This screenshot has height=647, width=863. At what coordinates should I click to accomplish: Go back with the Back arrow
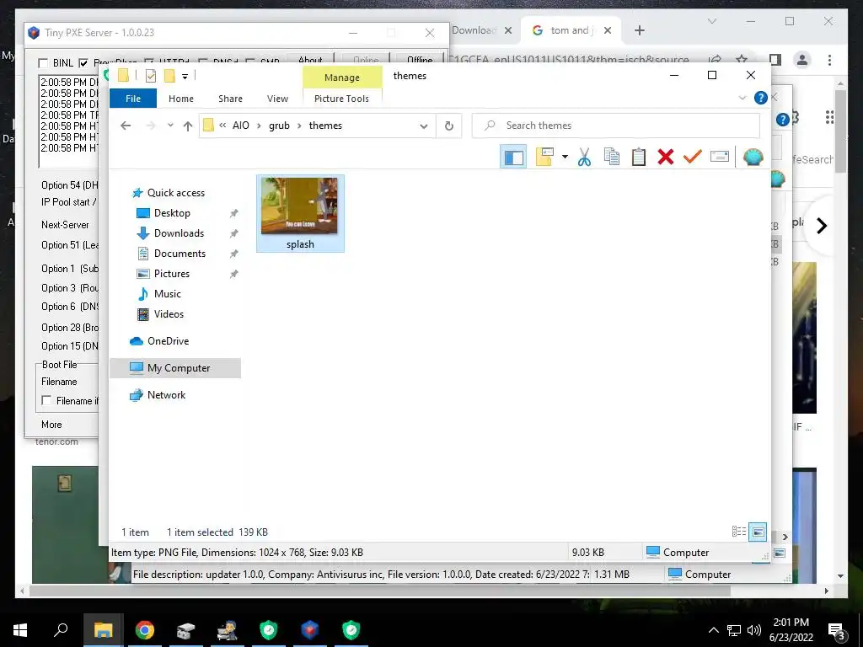pos(126,126)
